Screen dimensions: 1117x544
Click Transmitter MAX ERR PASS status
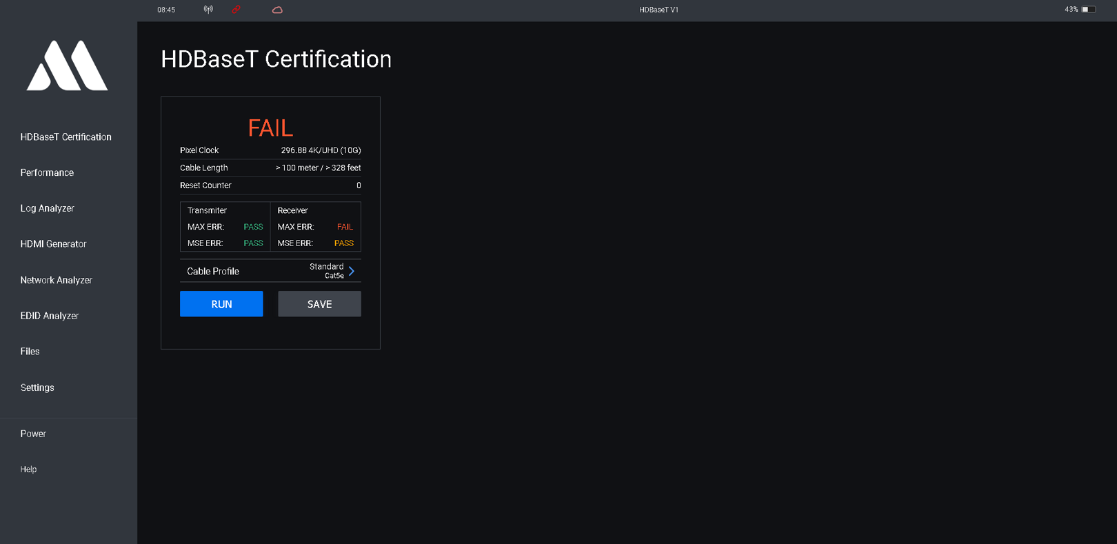pyautogui.click(x=253, y=227)
